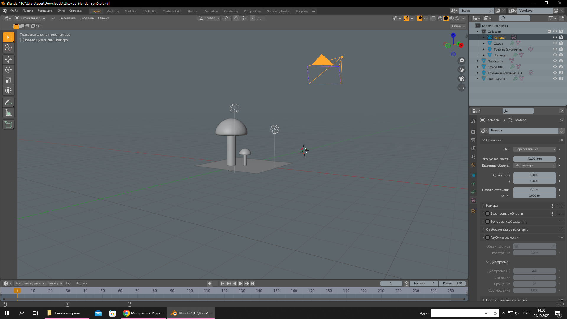Hide Плоскость in viewport via eye icon

click(555, 61)
